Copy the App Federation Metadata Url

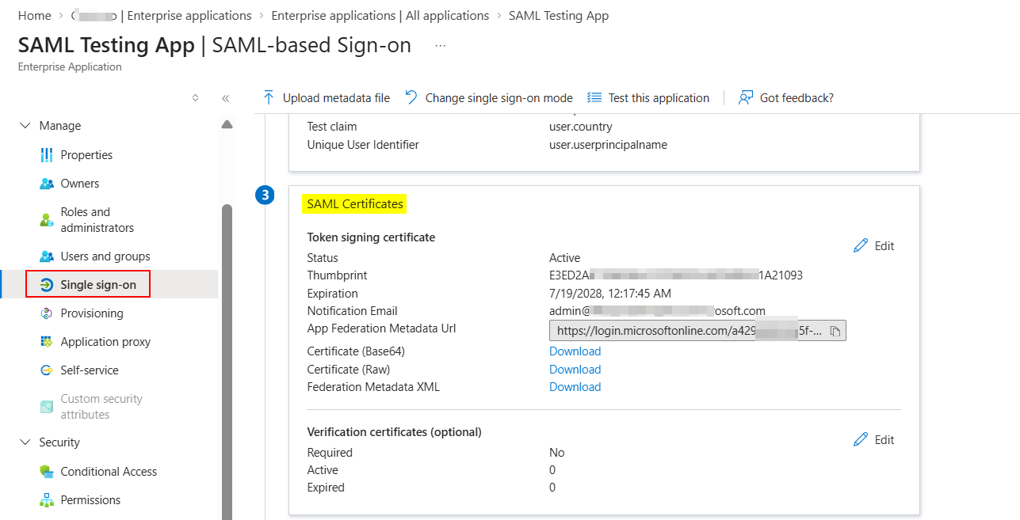(x=835, y=331)
